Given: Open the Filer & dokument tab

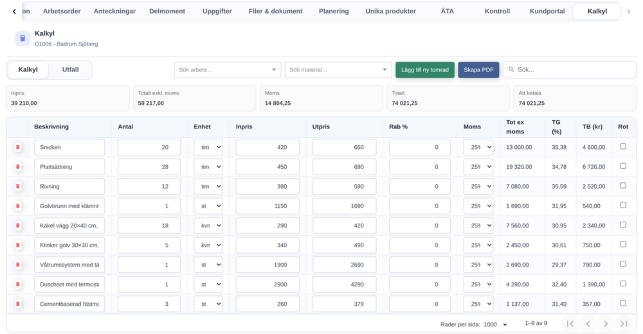Looking at the screenshot, I should 276,12.
